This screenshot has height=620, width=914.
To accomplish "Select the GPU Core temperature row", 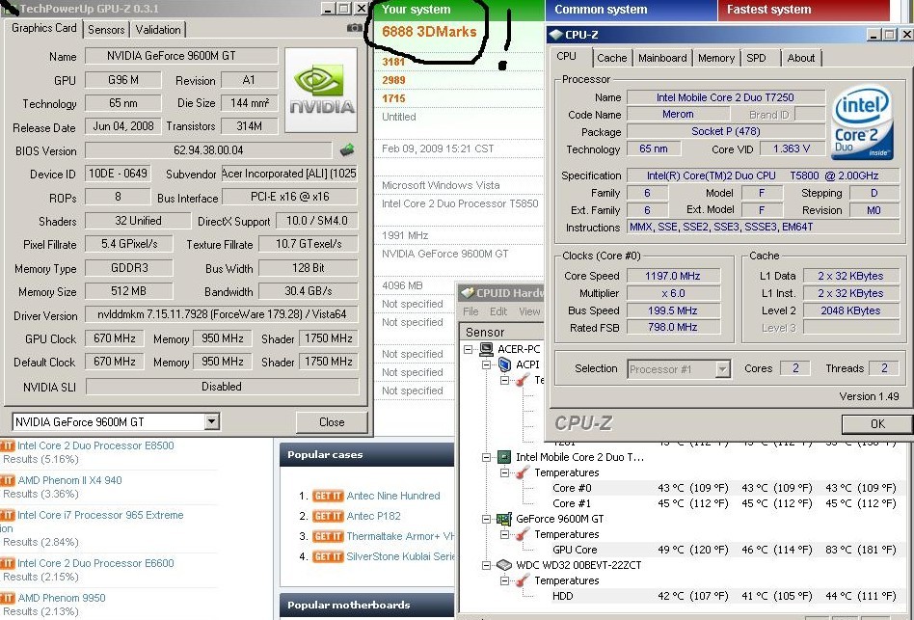I will pos(724,550).
